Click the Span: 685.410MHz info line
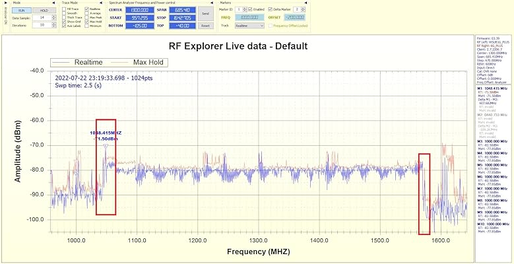Image resolution: width=514 pixels, height=264 pixels. point(490,56)
